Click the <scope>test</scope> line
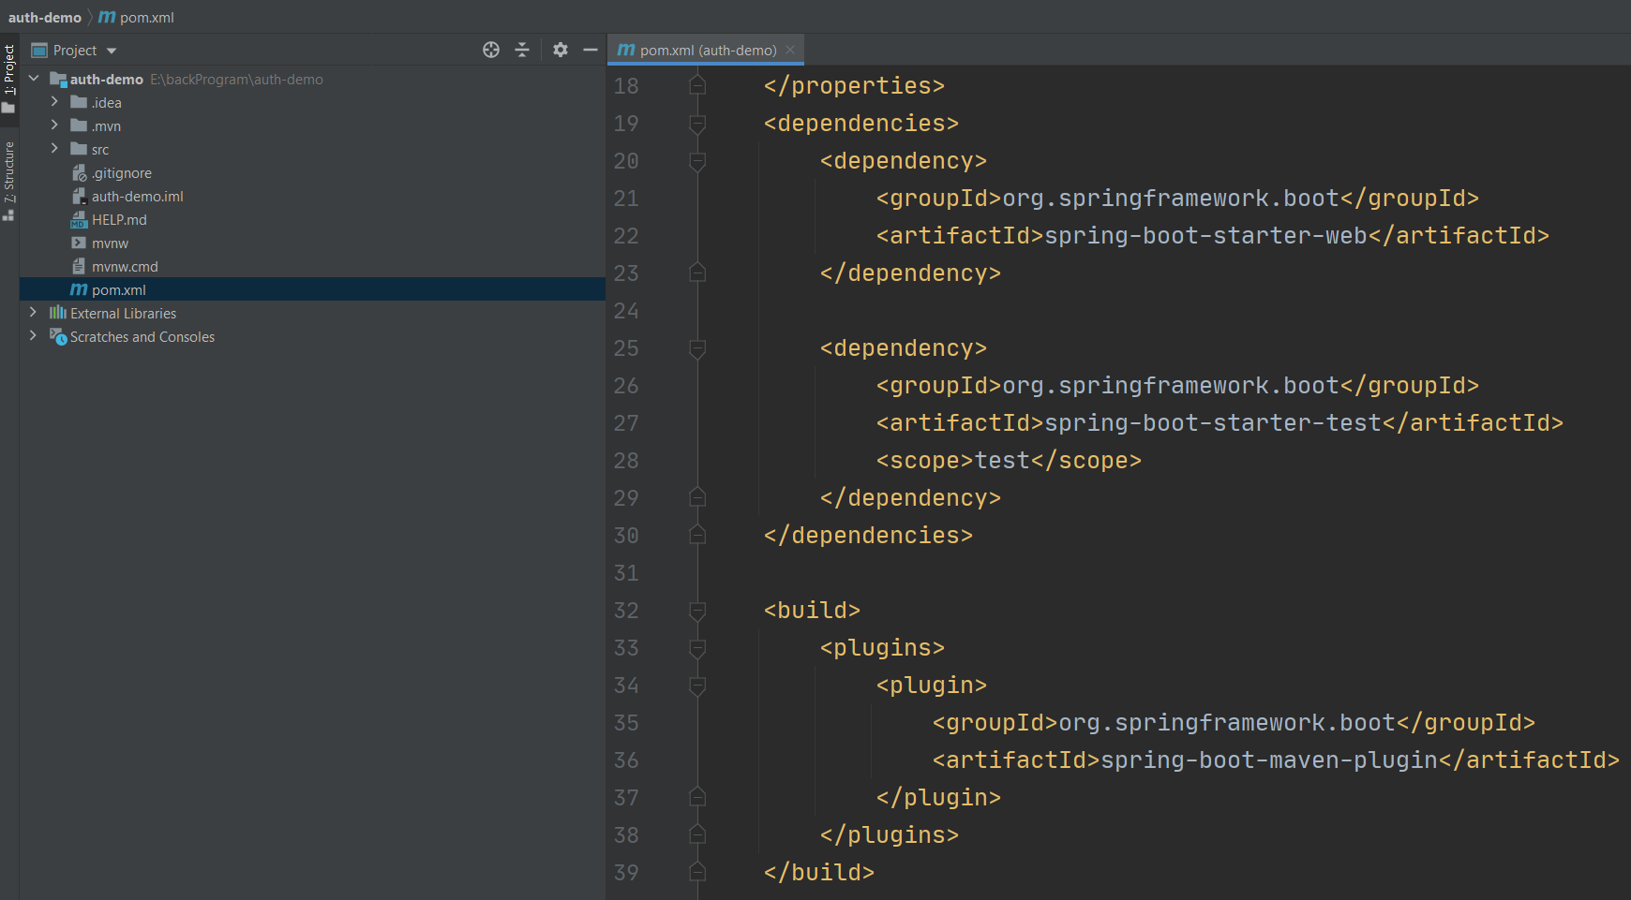 coord(1009,461)
